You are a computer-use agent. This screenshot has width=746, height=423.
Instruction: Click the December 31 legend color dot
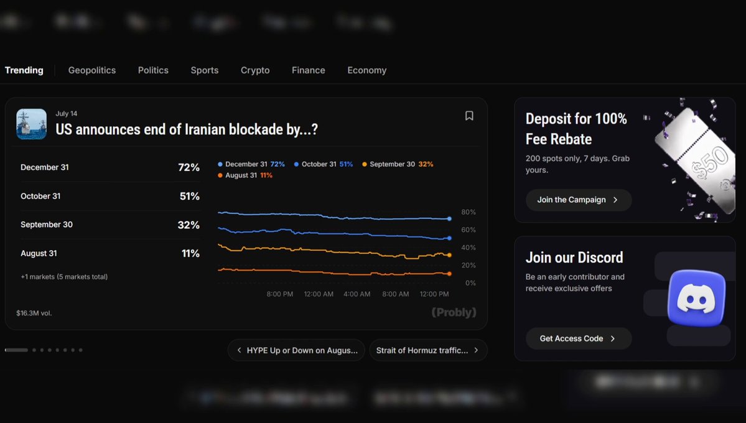[x=220, y=164]
